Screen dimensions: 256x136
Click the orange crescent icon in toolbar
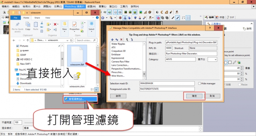(162, 12)
